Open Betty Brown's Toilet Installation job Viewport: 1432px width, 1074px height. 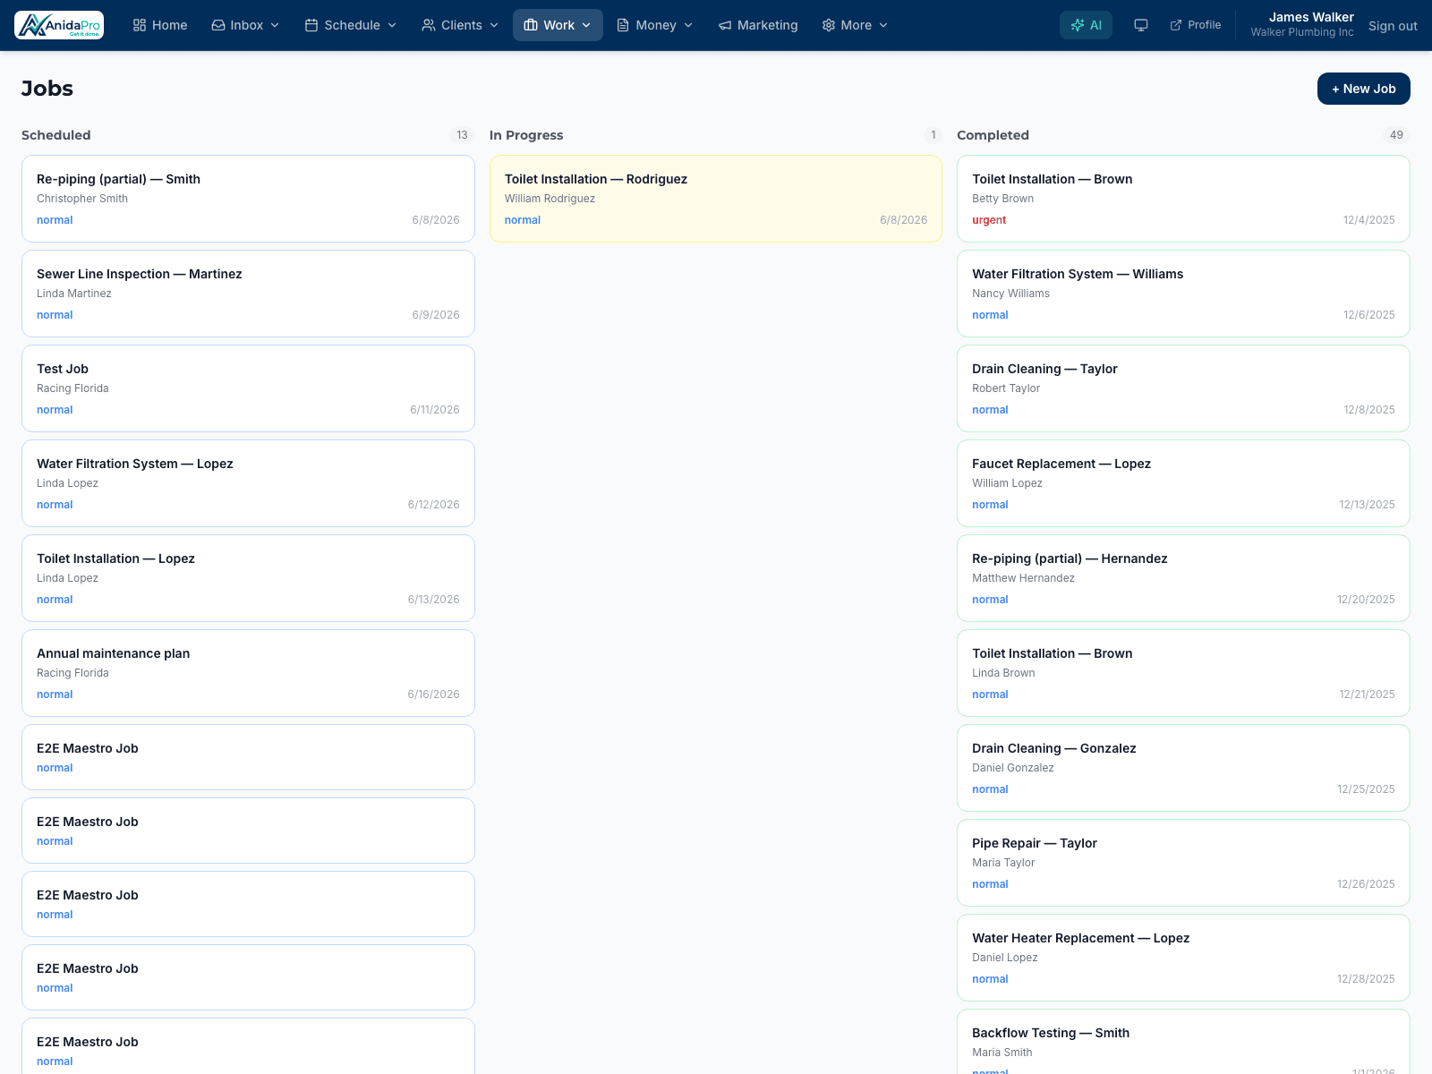pos(1183,199)
